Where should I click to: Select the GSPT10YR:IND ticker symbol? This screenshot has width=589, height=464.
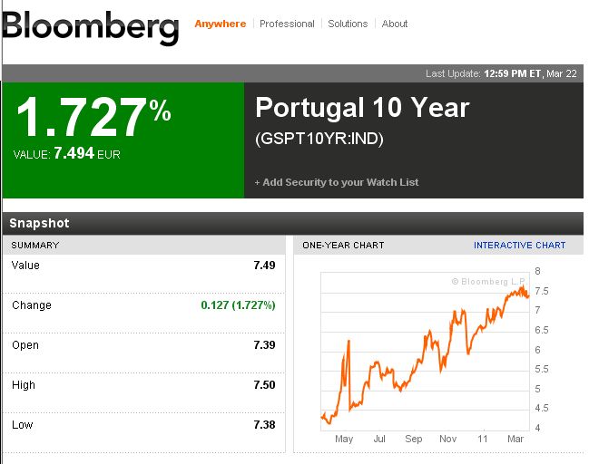pos(319,139)
